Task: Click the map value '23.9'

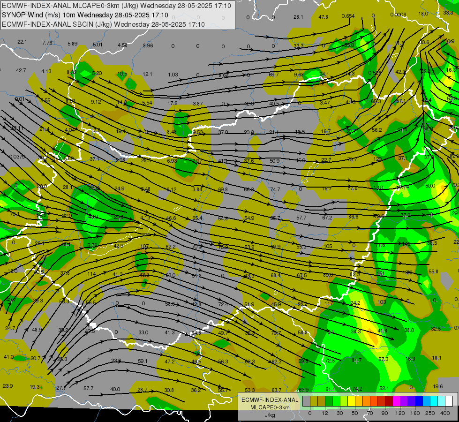Action: point(8,386)
